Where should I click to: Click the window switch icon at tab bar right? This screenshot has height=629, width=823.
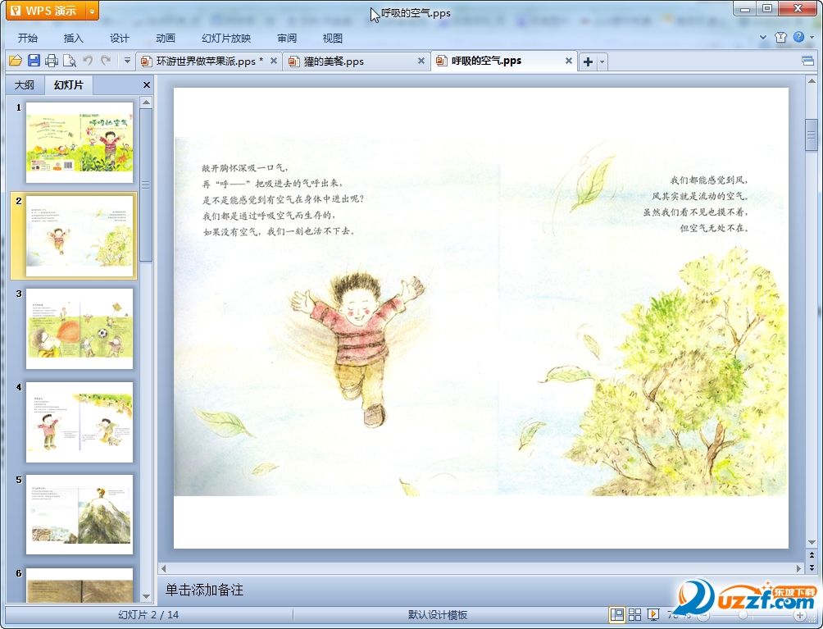tap(807, 62)
